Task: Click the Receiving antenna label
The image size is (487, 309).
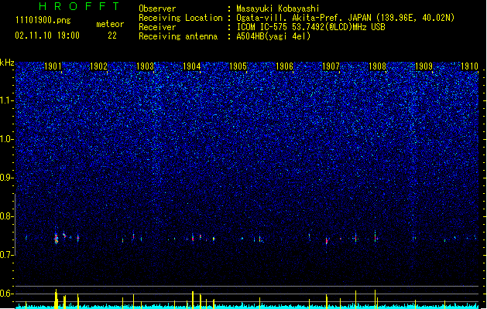Action: click(178, 36)
